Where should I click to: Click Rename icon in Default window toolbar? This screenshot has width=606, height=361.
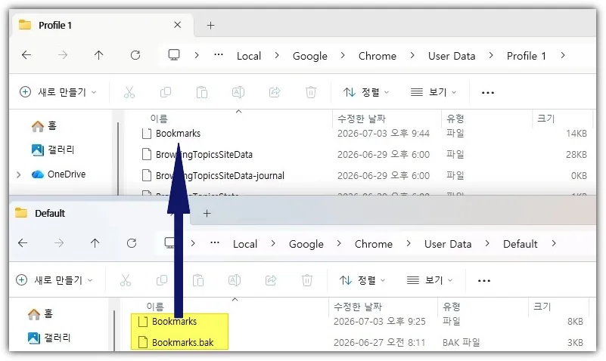[235, 280]
